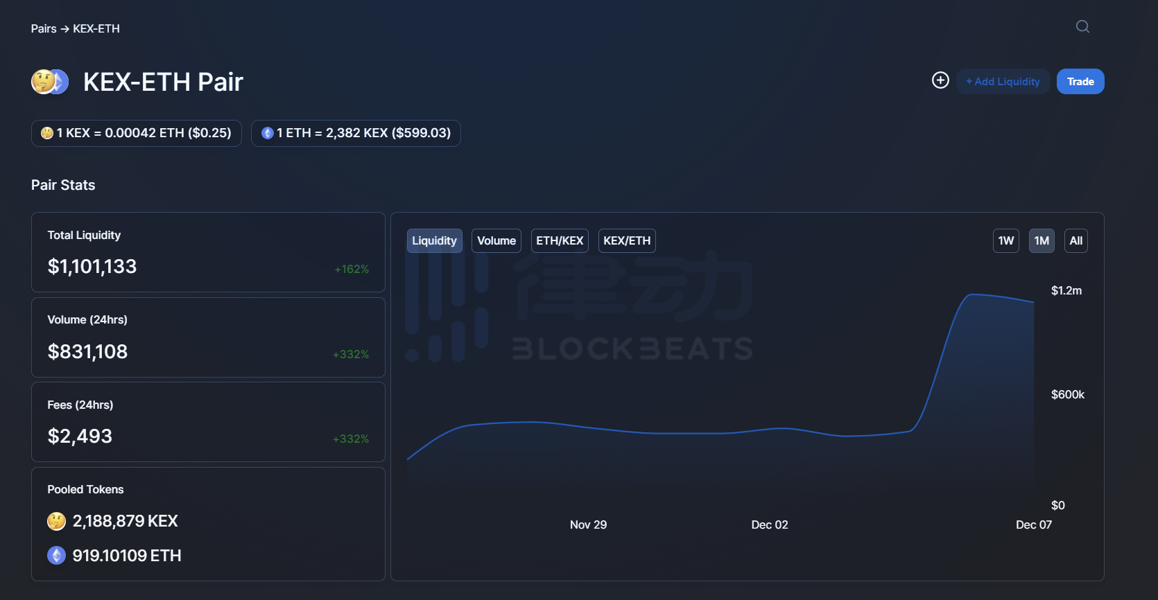Switch chart to Volume tab
Viewport: 1158px width, 600px height.
(x=496, y=241)
